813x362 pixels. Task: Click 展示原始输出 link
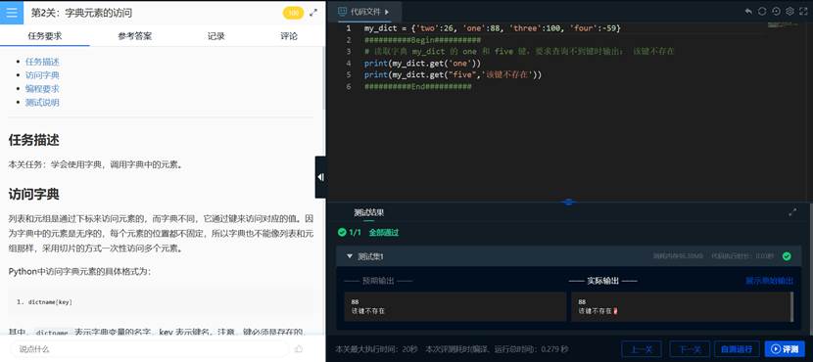770,281
